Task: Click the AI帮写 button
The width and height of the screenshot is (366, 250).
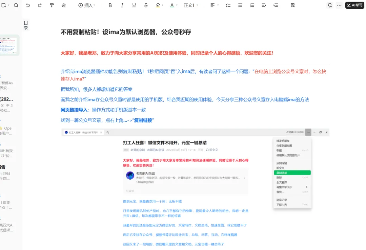Action: coord(354,5)
